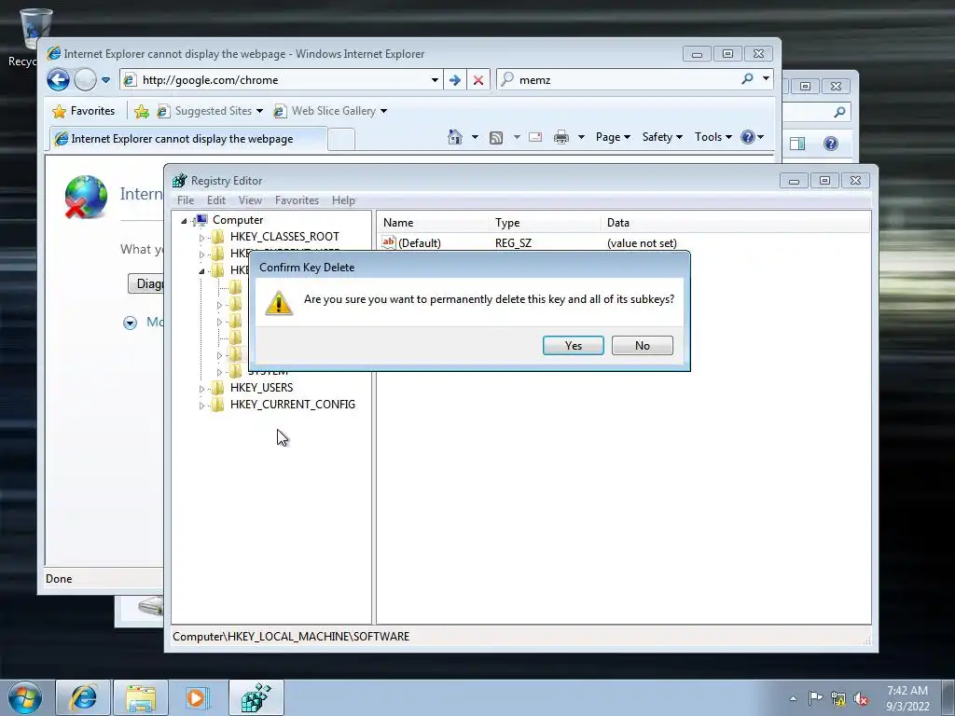The image size is (955, 716).
Task: Click Internet Explorer on the taskbar
Action: pos(83,697)
